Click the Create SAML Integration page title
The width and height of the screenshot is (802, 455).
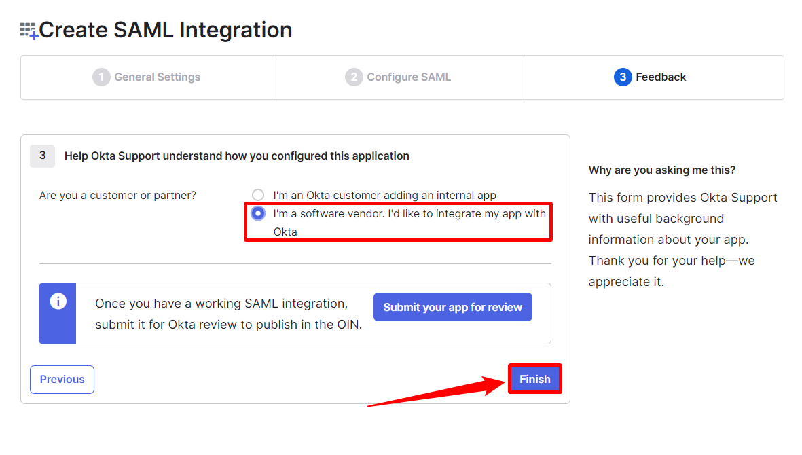tap(166, 30)
